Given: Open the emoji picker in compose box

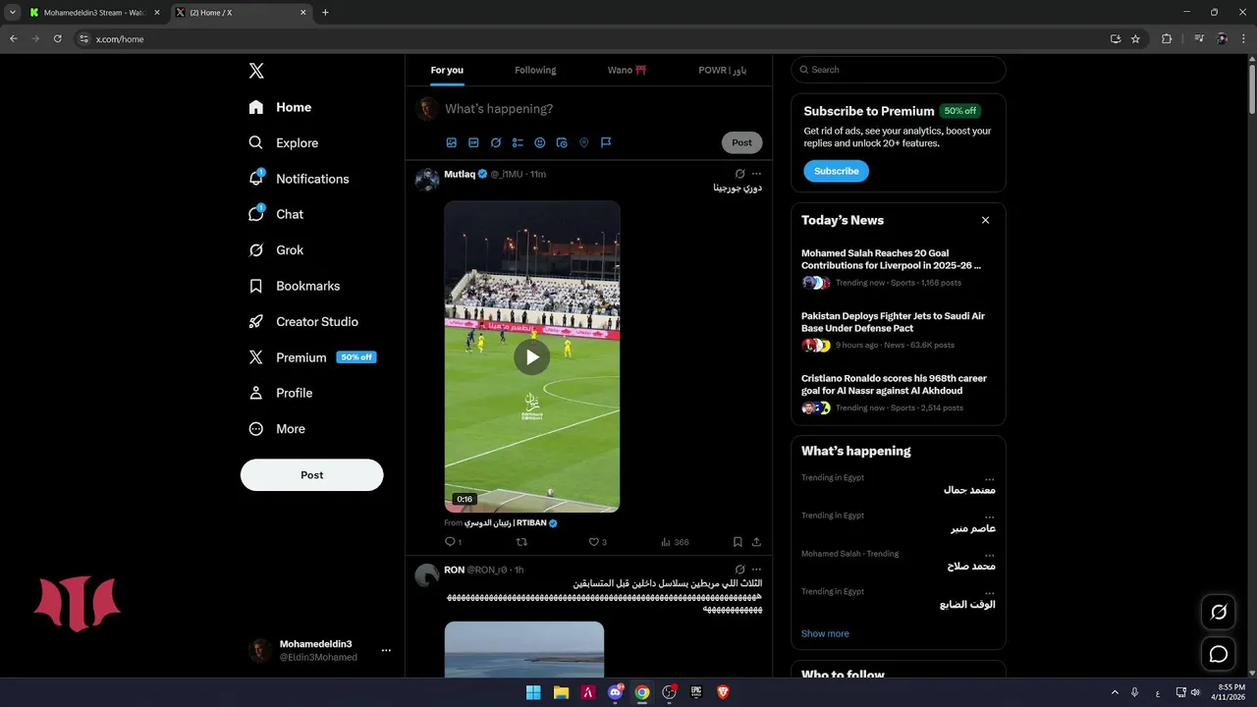Looking at the screenshot, I should [540, 142].
